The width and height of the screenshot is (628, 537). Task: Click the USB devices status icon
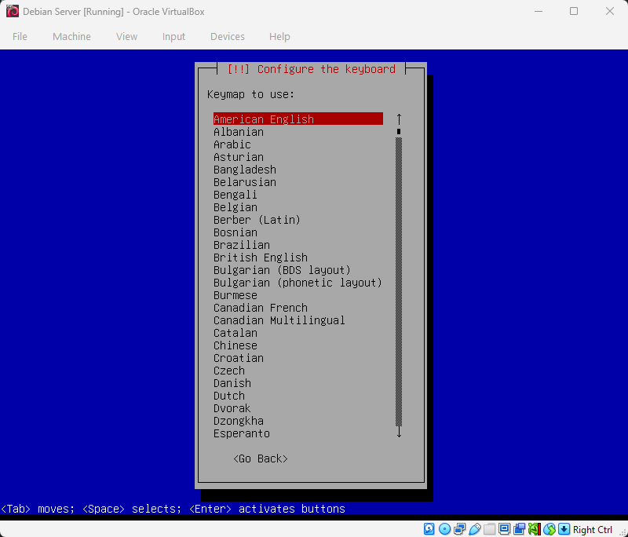click(x=476, y=529)
